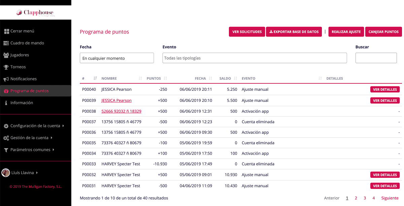Go to page 3 of results
This screenshot has width=404, height=206.
[x=365, y=198]
